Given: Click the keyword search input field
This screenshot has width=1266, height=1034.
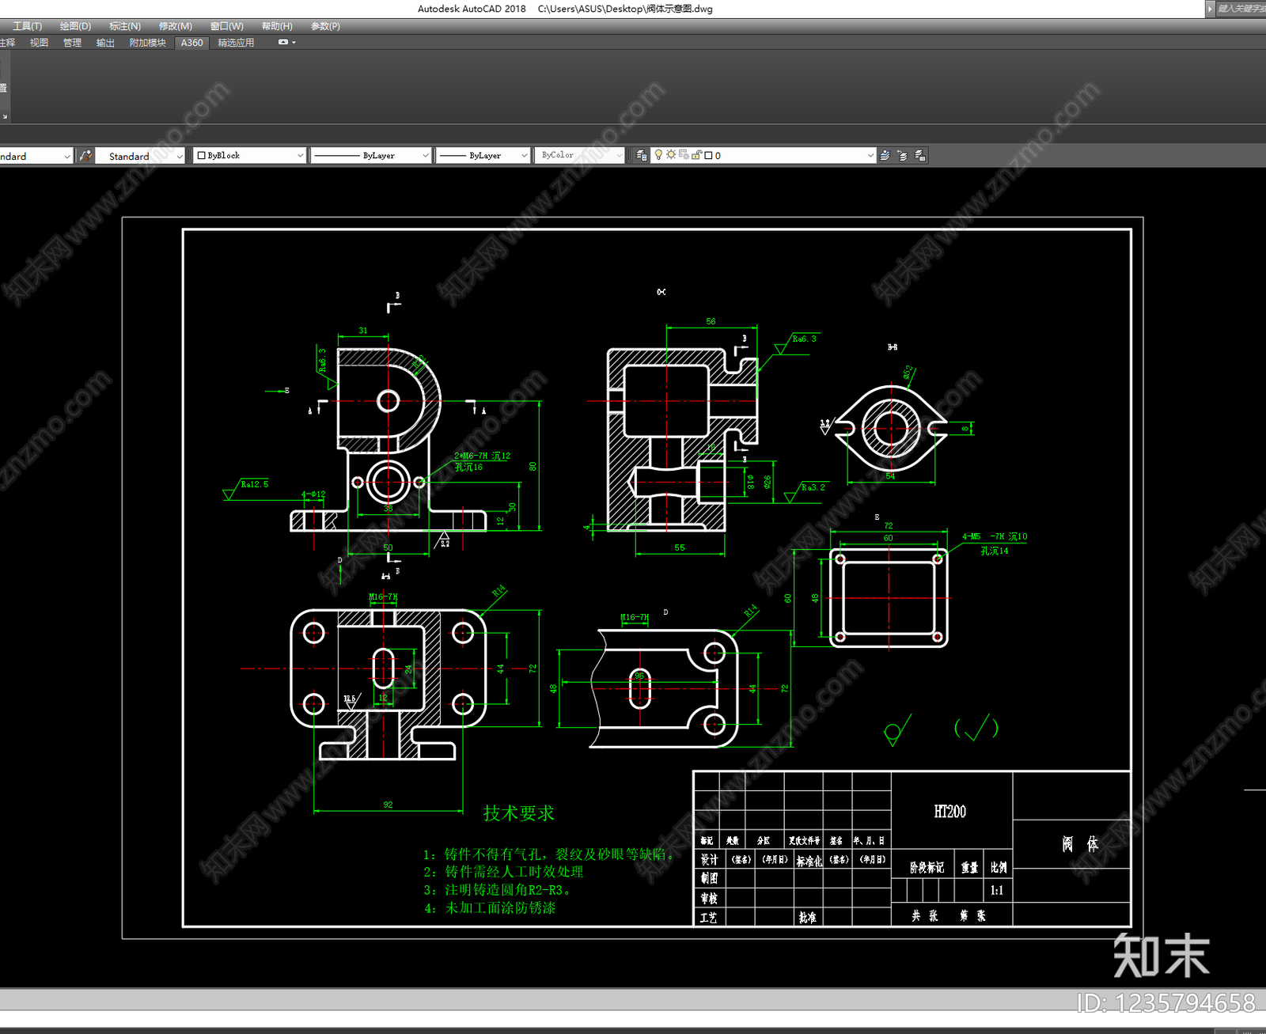Looking at the screenshot, I should point(1241,9).
